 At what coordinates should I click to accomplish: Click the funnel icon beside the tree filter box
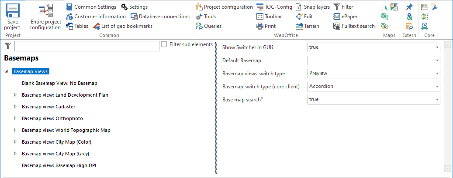tap(8, 46)
